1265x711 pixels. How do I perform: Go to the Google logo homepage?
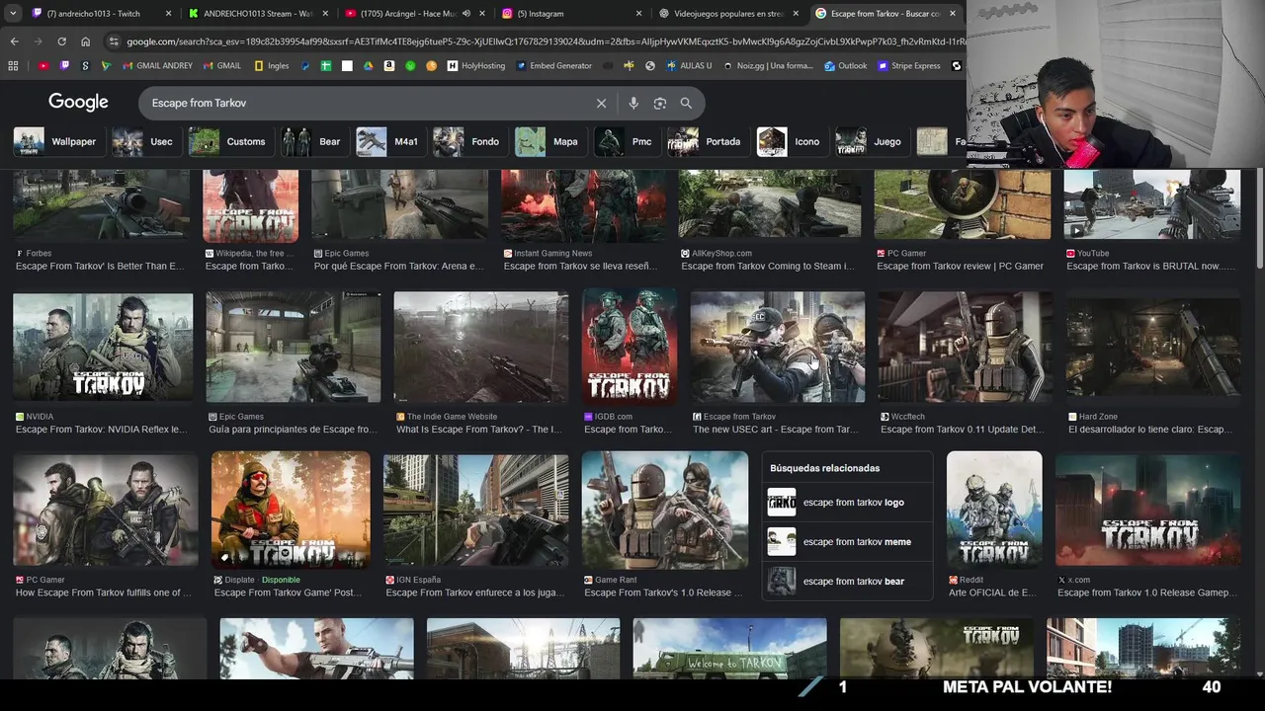78,102
